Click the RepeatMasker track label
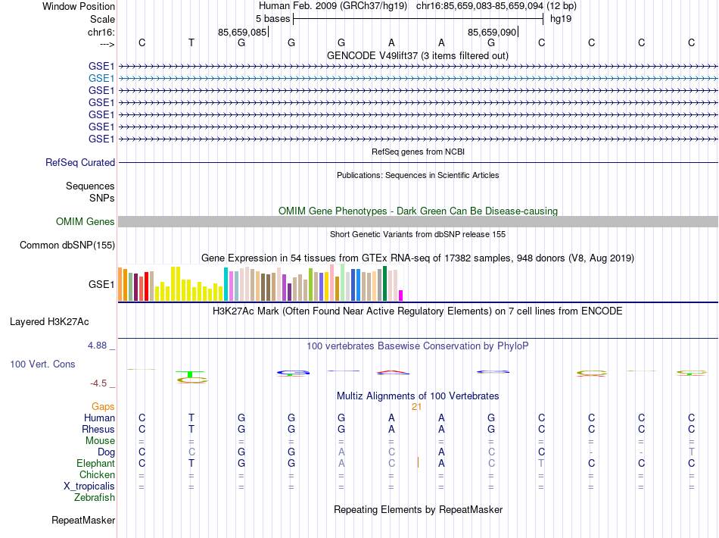This screenshot has height=538, width=719. (83, 520)
